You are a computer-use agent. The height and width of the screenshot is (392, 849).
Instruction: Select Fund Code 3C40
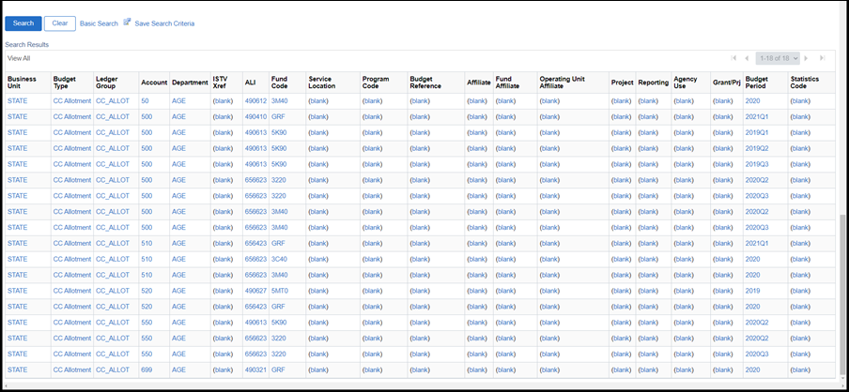pyautogui.click(x=279, y=259)
